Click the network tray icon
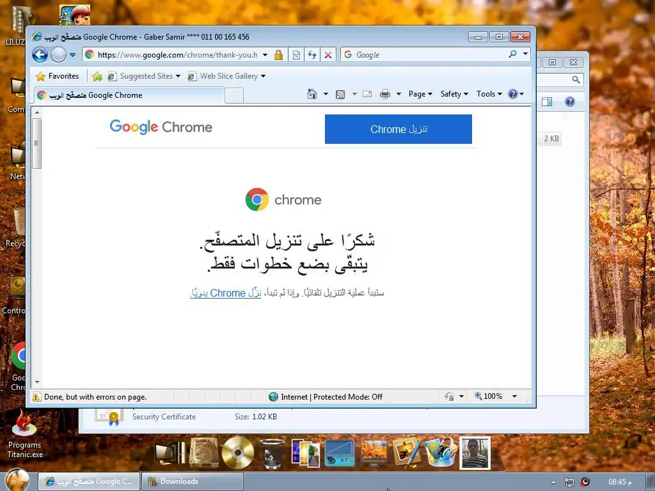This screenshot has height=491, width=655. (x=569, y=482)
